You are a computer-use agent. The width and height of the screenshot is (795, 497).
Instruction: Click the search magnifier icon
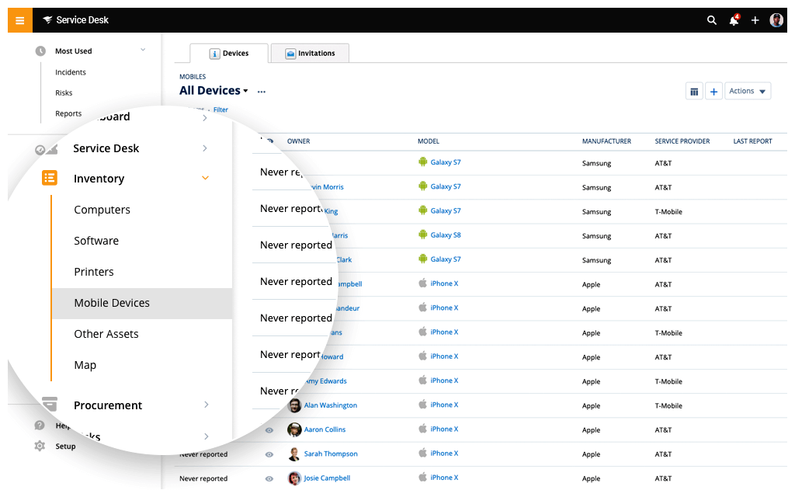712,20
